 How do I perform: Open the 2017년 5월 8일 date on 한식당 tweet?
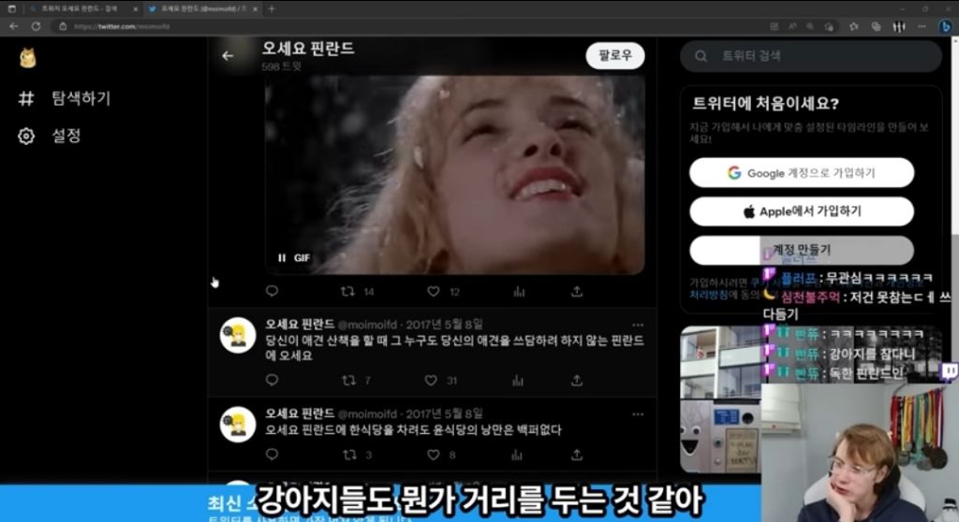pos(444,413)
